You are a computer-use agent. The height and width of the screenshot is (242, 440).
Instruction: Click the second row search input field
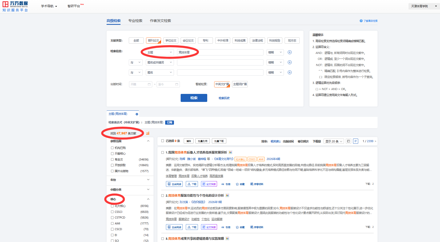tap(220, 62)
